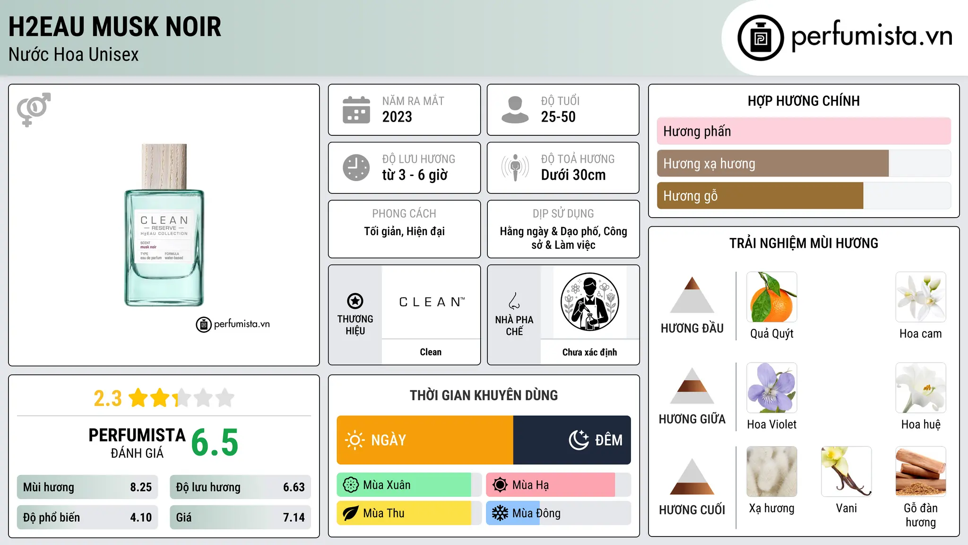Click the sun icon in the Ngày bar

coord(354,440)
